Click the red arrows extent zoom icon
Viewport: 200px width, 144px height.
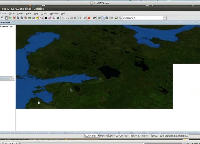click(x=14, y=18)
